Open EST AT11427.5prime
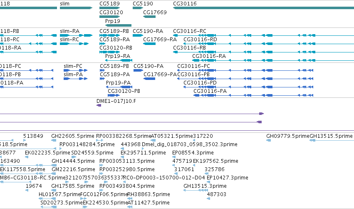 pos(149,203)
